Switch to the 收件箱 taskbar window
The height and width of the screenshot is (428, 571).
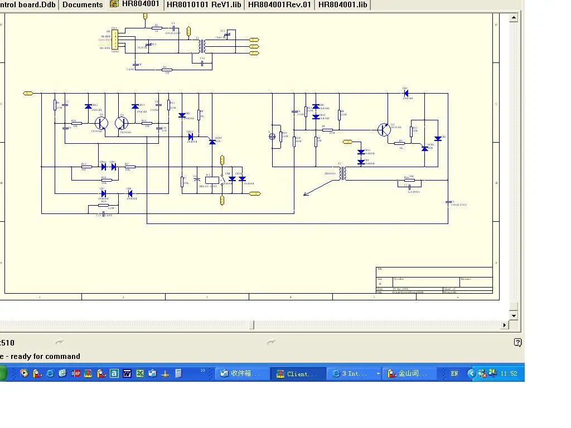[242, 373]
